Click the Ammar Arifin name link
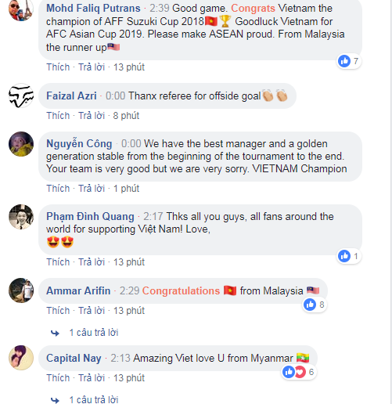 (78, 290)
